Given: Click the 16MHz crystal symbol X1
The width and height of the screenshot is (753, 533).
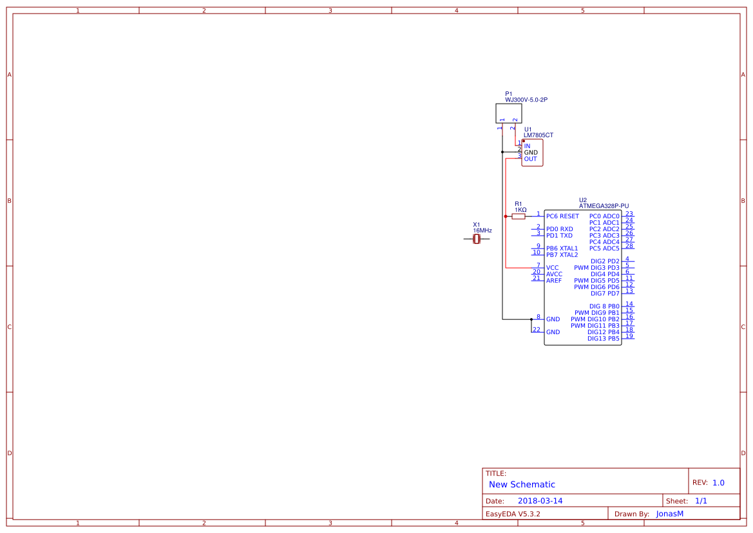Looking at the screenshot, I should [x=475, y=238].
